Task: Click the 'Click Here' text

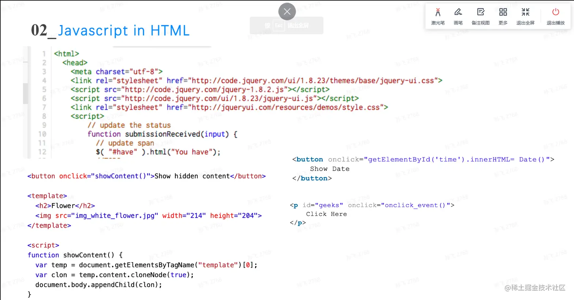Action: point(326,214)
